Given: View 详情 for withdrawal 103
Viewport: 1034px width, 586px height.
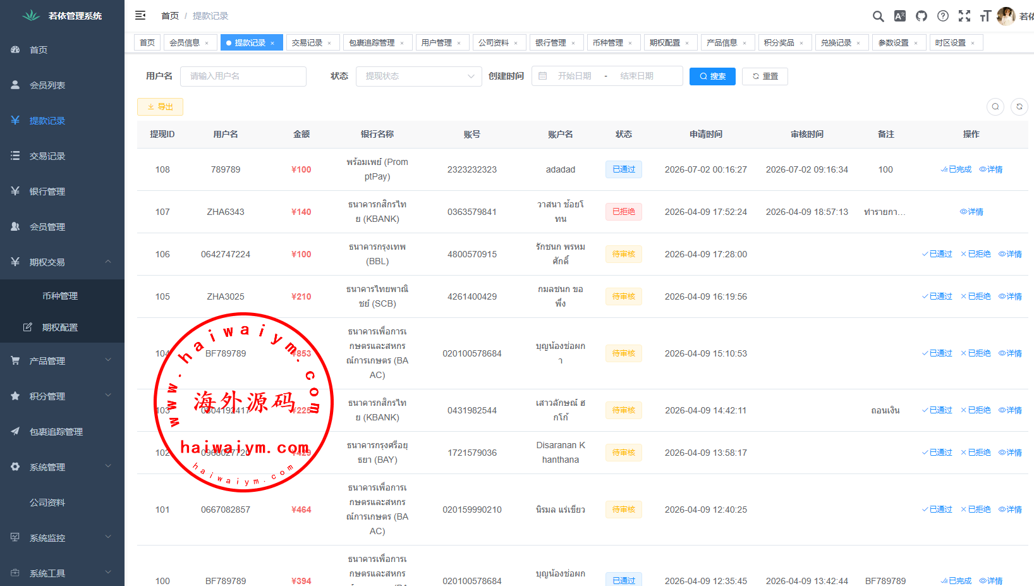Looking at the screenshot, I should tap(1010, 410).
